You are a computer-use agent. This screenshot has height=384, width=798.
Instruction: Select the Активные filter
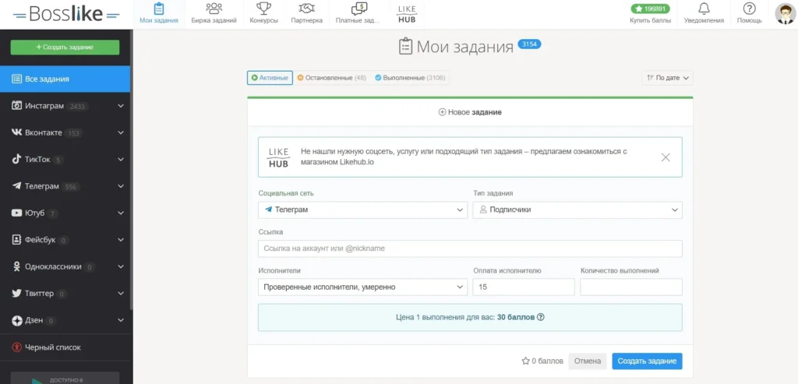coord(270,78)
